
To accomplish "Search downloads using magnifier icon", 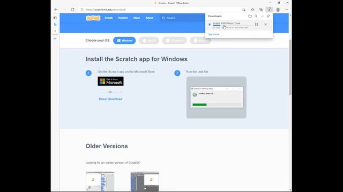I will [x=256, y=16].
